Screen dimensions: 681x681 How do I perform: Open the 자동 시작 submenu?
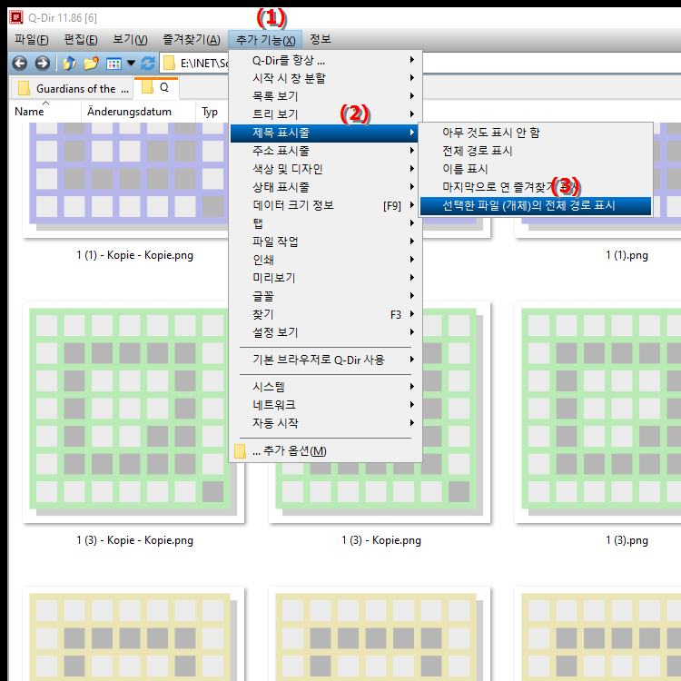pos(324,423)
